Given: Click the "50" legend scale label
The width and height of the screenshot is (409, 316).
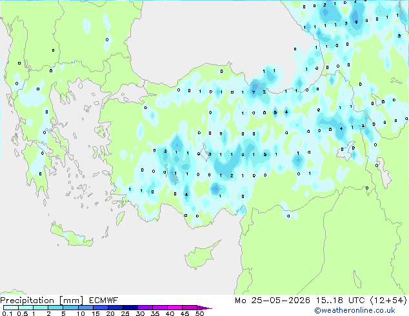Looking at the screenshot, I should [x=199, y=313].
